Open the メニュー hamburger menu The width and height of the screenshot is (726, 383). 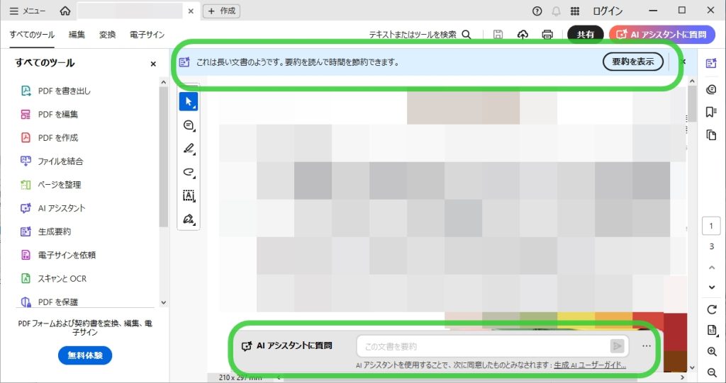28,11
